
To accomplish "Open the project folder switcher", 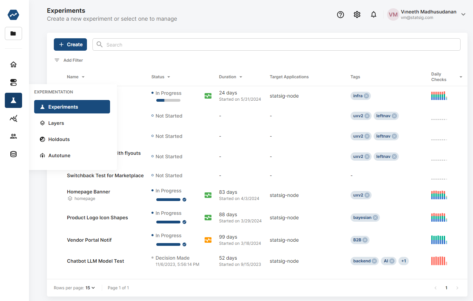I will (x=13, y=33).
